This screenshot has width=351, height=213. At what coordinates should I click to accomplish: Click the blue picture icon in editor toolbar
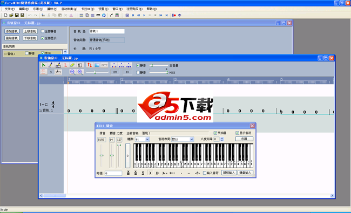click(x=97, y=65)
